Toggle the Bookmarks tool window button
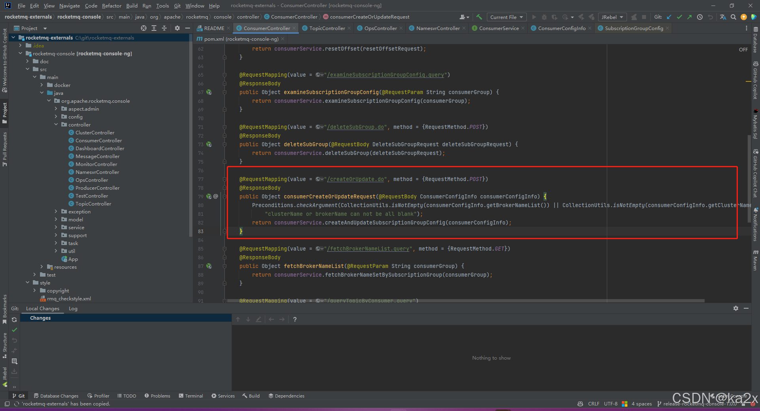 tap(5, 309)
